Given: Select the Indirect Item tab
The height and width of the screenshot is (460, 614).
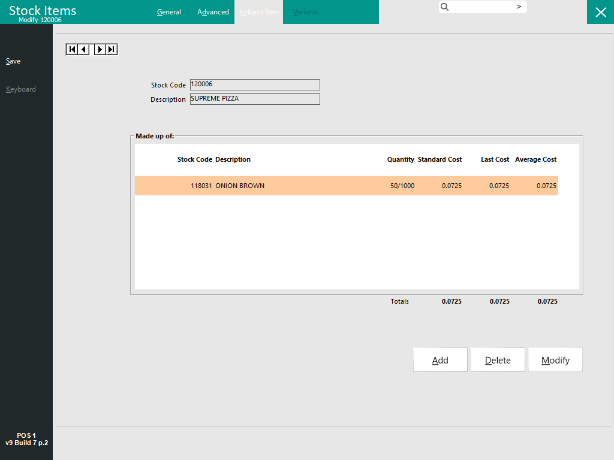Looking at the screenshot, I should click(x=259, y=12).
